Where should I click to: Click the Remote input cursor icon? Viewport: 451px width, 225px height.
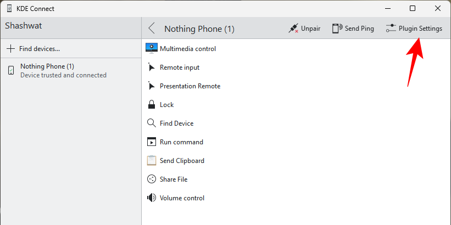152,67
